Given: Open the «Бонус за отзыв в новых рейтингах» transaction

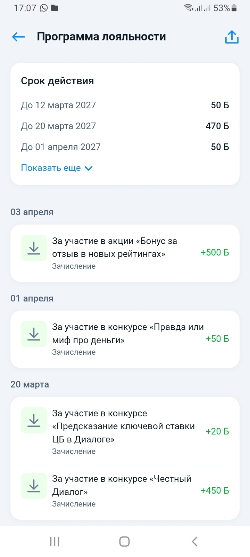Looking at the screenshot, I should pyautogui.click(x=115, y=248).
